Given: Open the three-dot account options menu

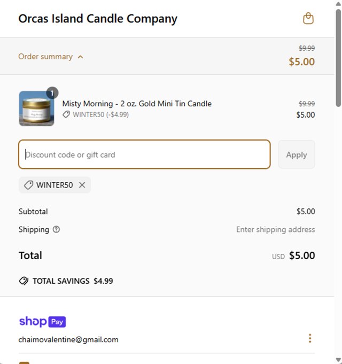Looking at the screenshot, I should [x=309, y=338].
